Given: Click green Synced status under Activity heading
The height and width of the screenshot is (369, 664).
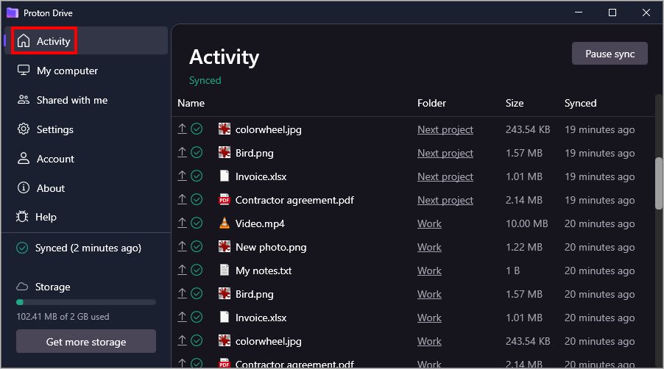Looking at the screenshot, I should (x=205, y=80).
